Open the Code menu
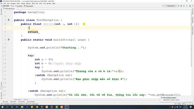 pyautogui.click(x=18, y=3)
